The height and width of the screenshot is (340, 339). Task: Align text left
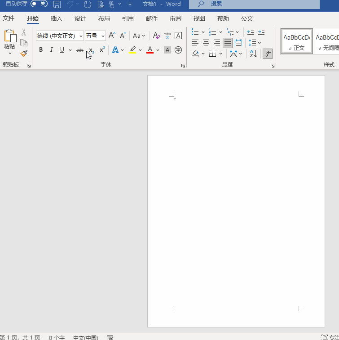click(x=195, y=42)
